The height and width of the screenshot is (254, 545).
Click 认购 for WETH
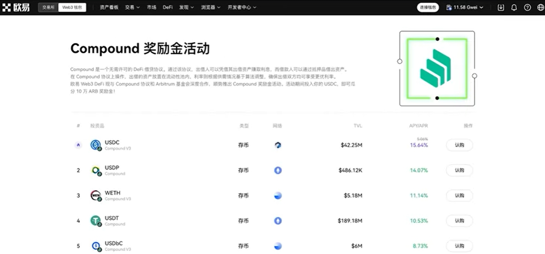pos(459,195)
